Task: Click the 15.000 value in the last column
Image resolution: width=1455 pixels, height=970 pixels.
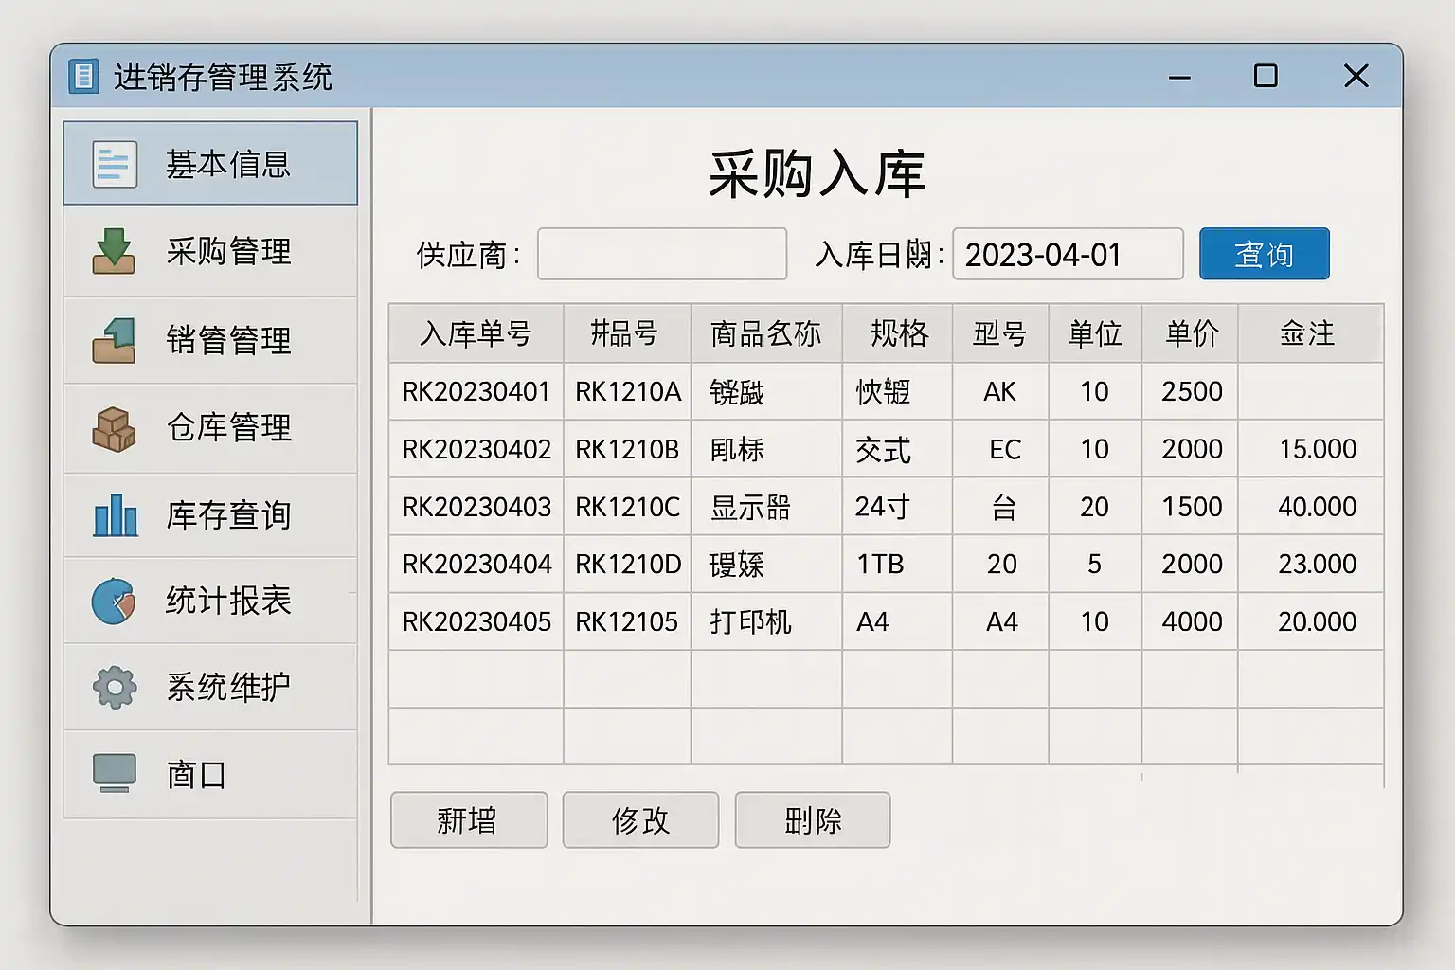Action: [1318, 449]
